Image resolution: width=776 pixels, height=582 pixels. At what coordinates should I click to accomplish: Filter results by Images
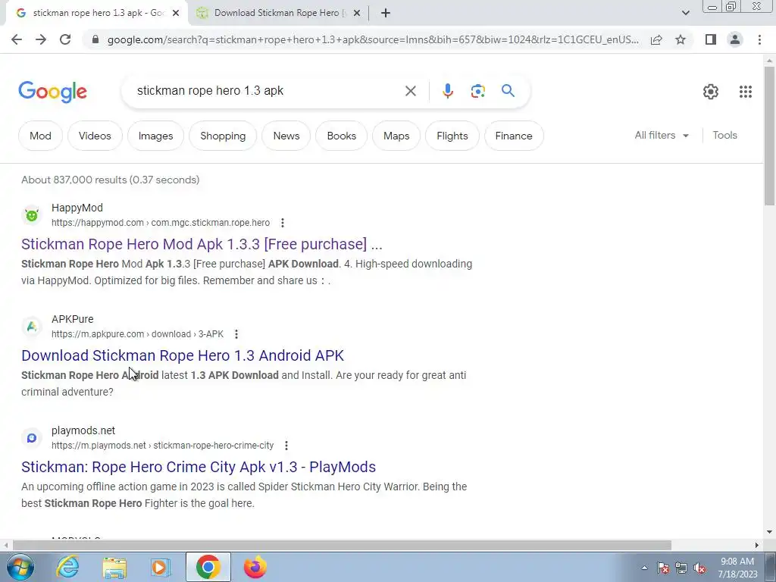(x=155, y=136)
